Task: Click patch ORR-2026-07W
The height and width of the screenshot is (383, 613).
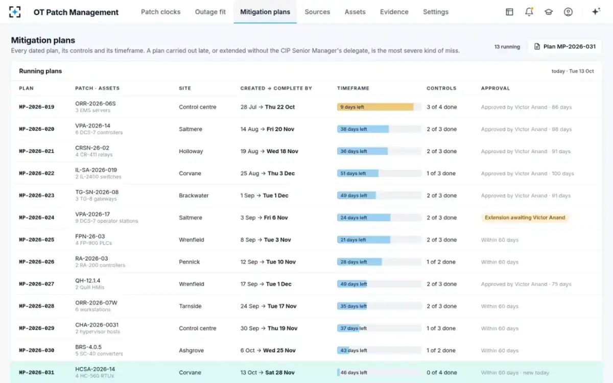Action: 96,303
